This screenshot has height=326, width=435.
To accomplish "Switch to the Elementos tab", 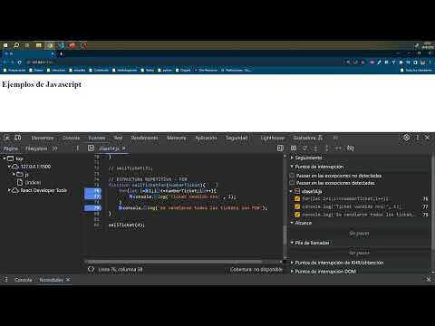I will [43, 138].
